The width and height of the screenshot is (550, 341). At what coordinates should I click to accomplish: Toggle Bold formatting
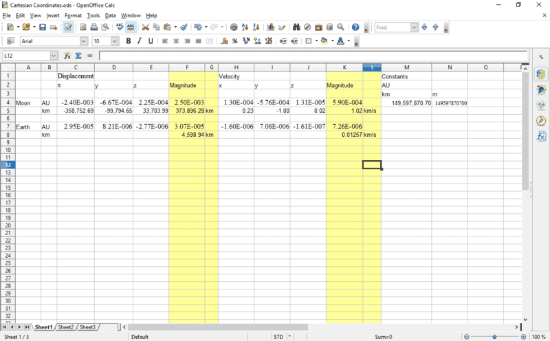(128, 41)
